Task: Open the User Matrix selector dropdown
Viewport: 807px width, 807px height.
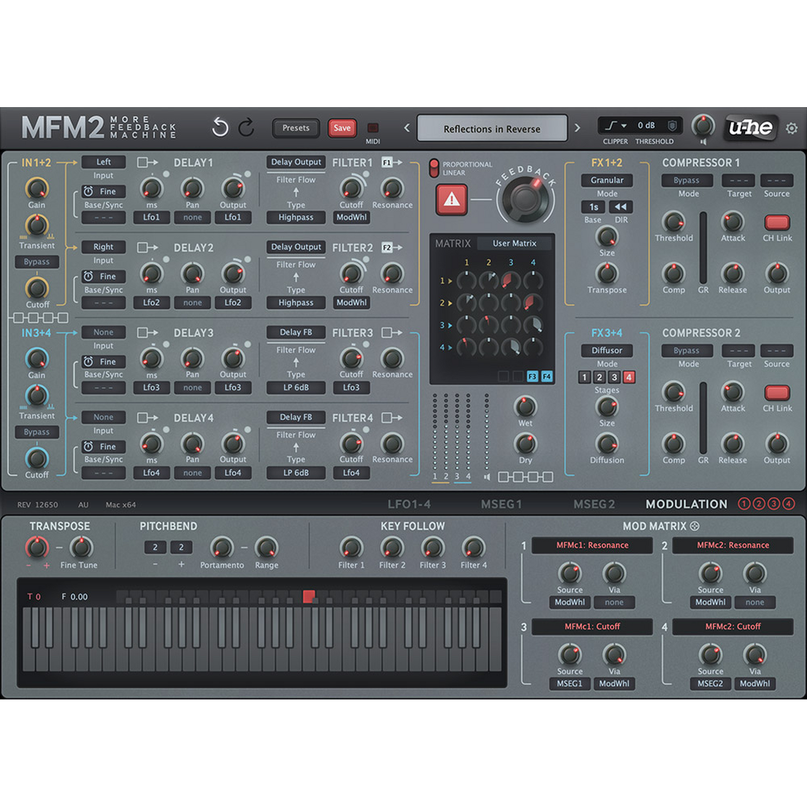Action: point(514,243)
